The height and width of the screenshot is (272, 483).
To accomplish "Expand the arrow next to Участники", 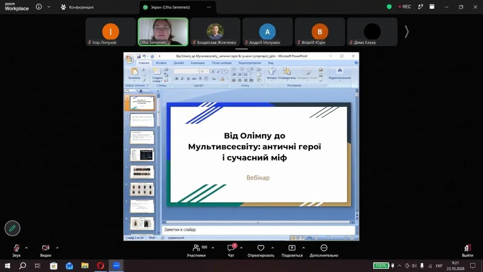I will (213, 248).
